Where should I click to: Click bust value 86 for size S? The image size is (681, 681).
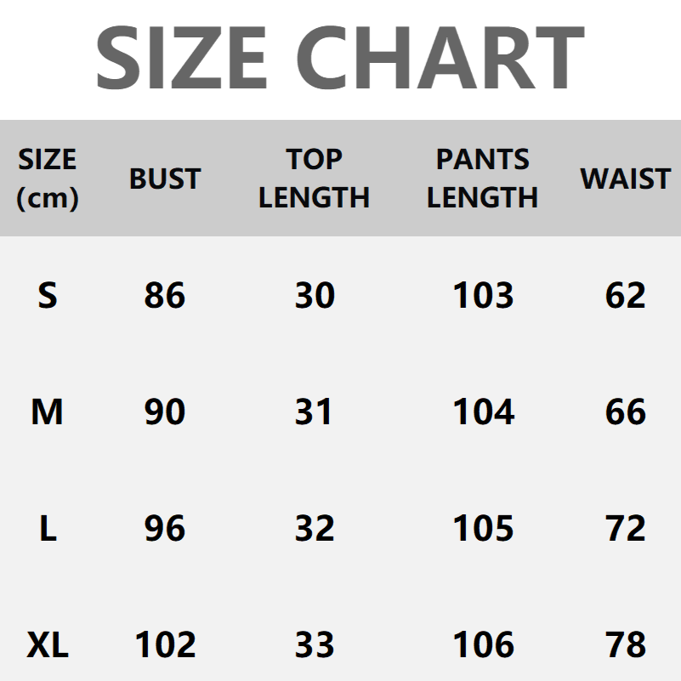[165, 296]
